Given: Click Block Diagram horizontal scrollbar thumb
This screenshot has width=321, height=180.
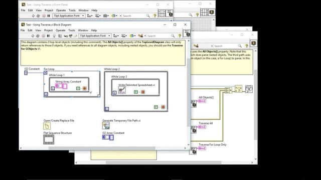Looking at the screenshot, I should click(x=102, y=148).
